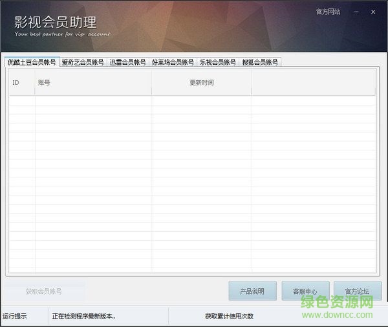Open the 乐视会员账号 tab
The image size is (388, 327).
pos(218,62)
